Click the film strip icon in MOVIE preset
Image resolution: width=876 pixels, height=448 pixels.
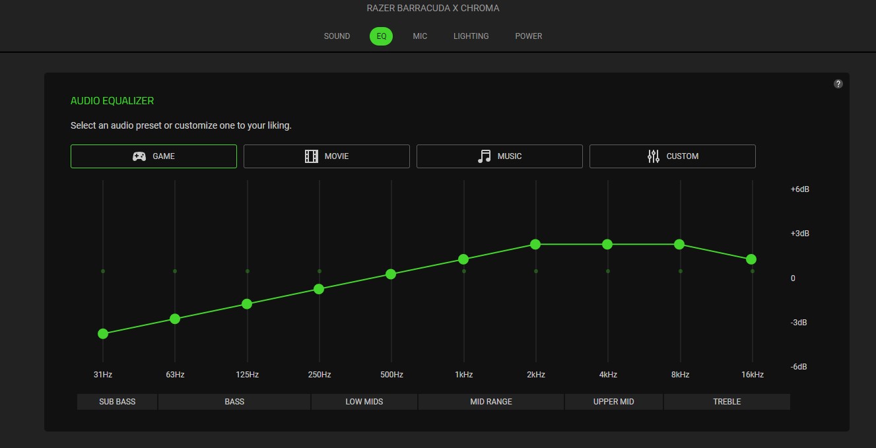[311, 156]
